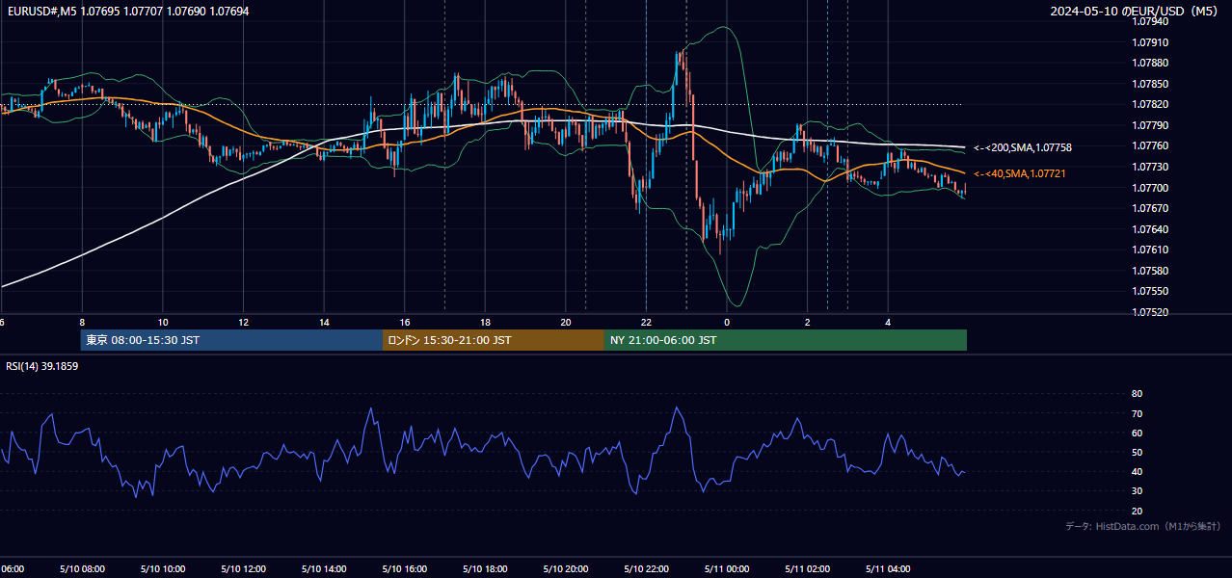Click the 5/10 14:00 time axis label
This screenshot has height=578, width=1232.
(x=323, y=569)
